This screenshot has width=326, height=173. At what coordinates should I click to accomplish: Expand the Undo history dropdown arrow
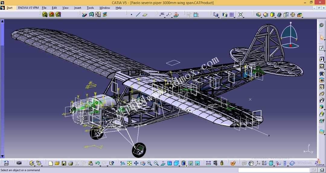(x=100, y=166)
